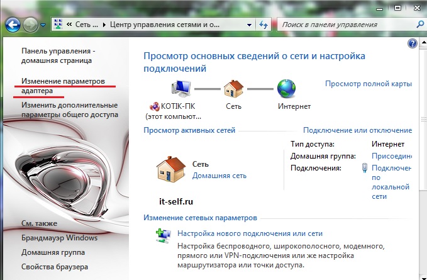Click large house icon of active network
Screen dimensions: 427x280
[171, 169]
